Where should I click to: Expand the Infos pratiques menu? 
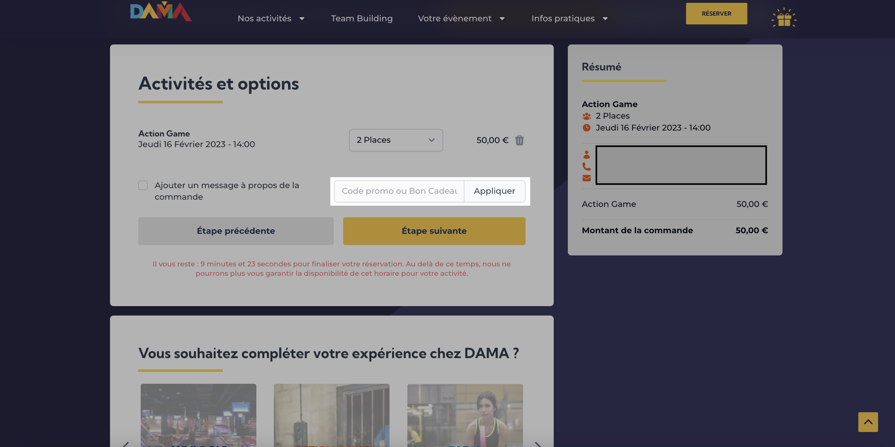click(x=569, y=18)
